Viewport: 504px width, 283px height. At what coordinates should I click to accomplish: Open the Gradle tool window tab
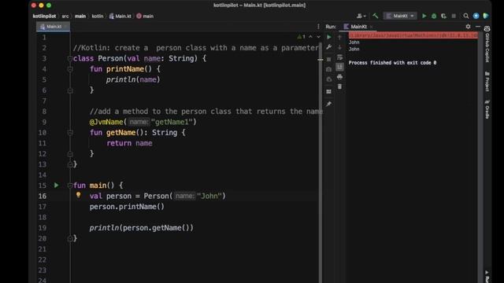487,109
